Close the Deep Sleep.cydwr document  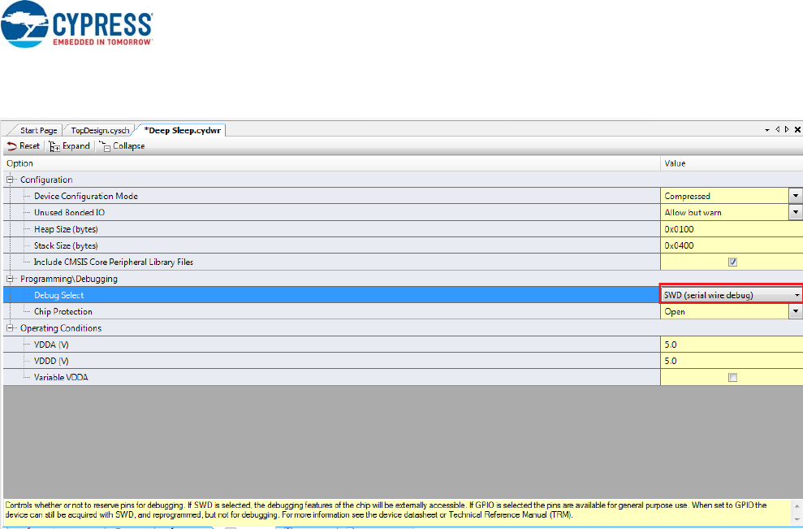(797, 130)
